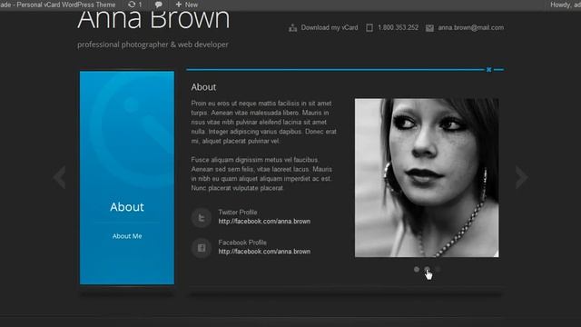Click the WordPress updates refresh icon
This screenshot has width=581, height=327.
[132, 5]
